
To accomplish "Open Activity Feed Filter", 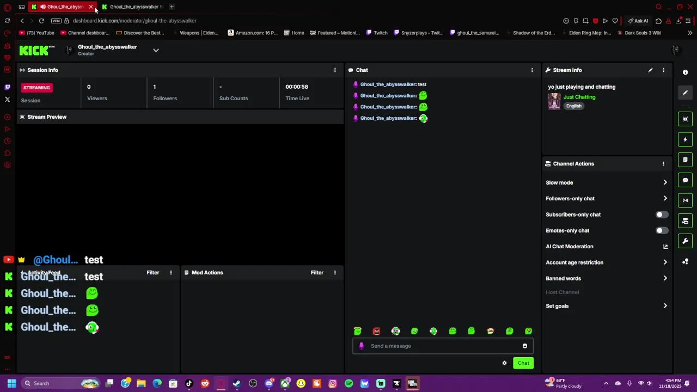I will click(x=153, y=273).
